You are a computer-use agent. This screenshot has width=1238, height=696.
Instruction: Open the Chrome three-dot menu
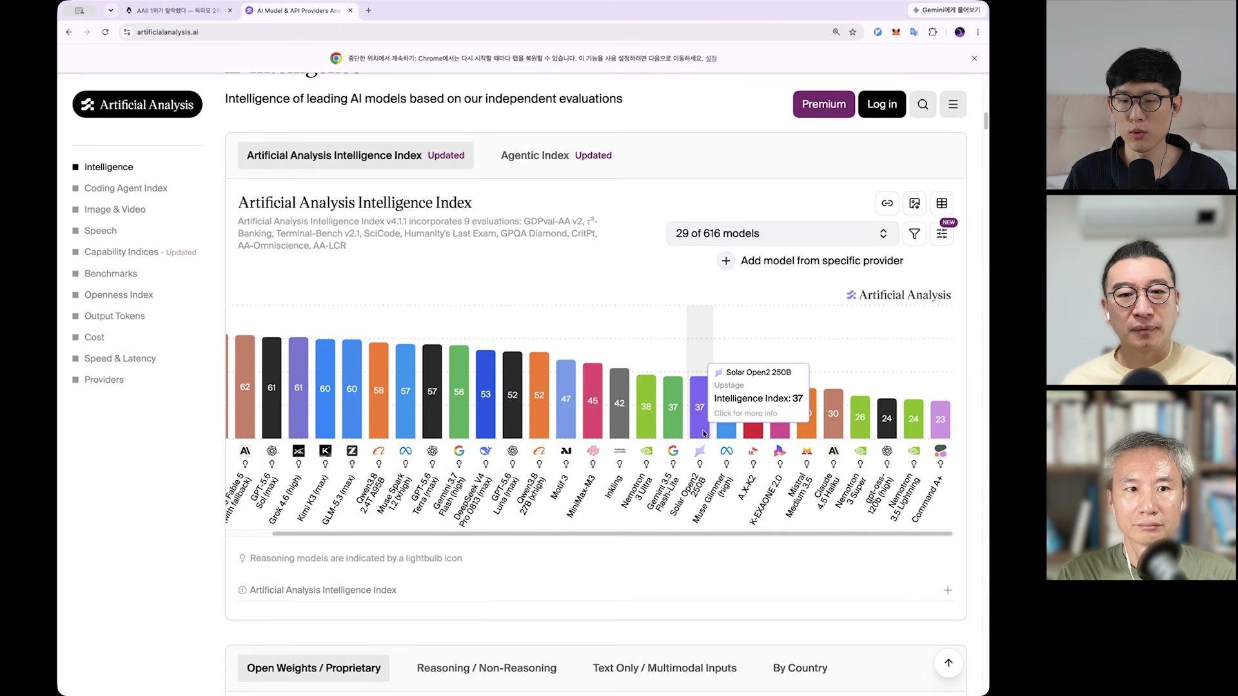pyautogui.click(x=978, y=32)
